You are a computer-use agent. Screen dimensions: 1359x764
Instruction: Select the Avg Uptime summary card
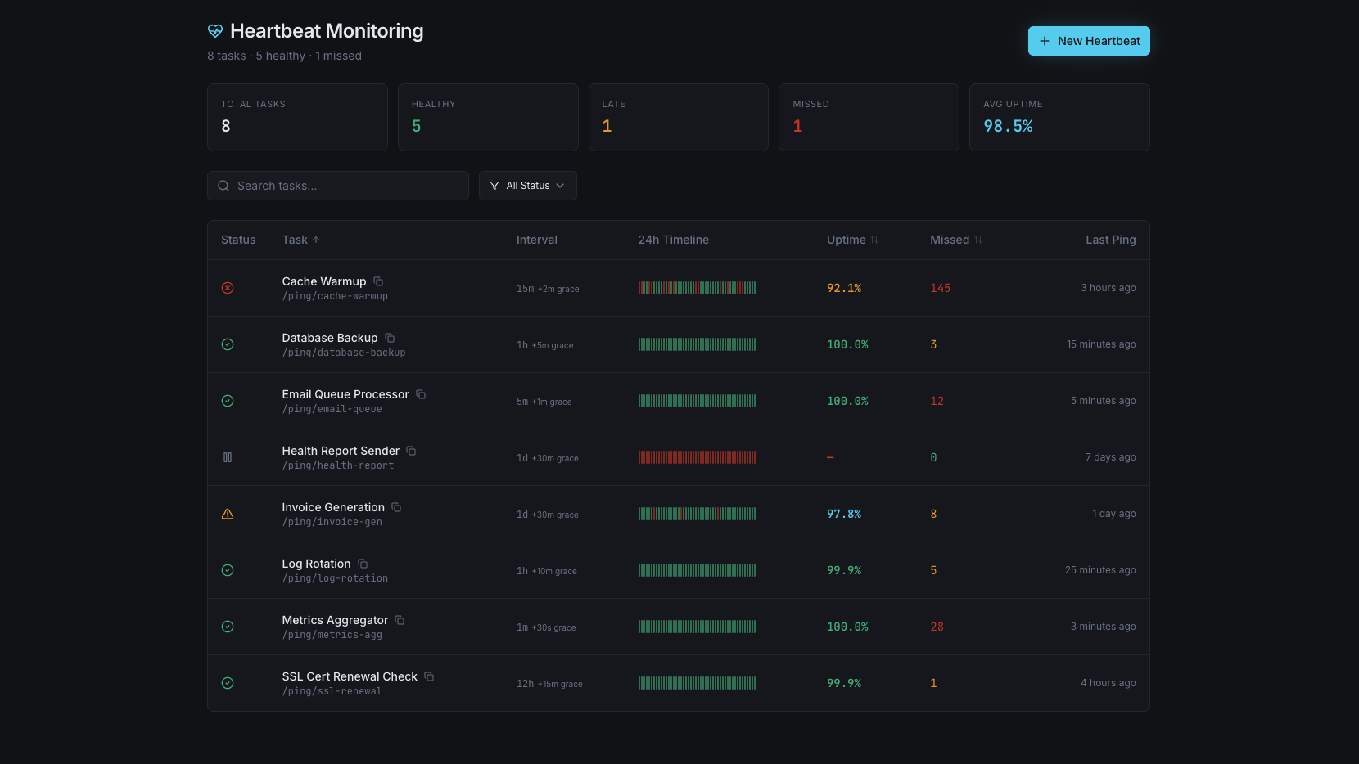(x=1059, y=117)
